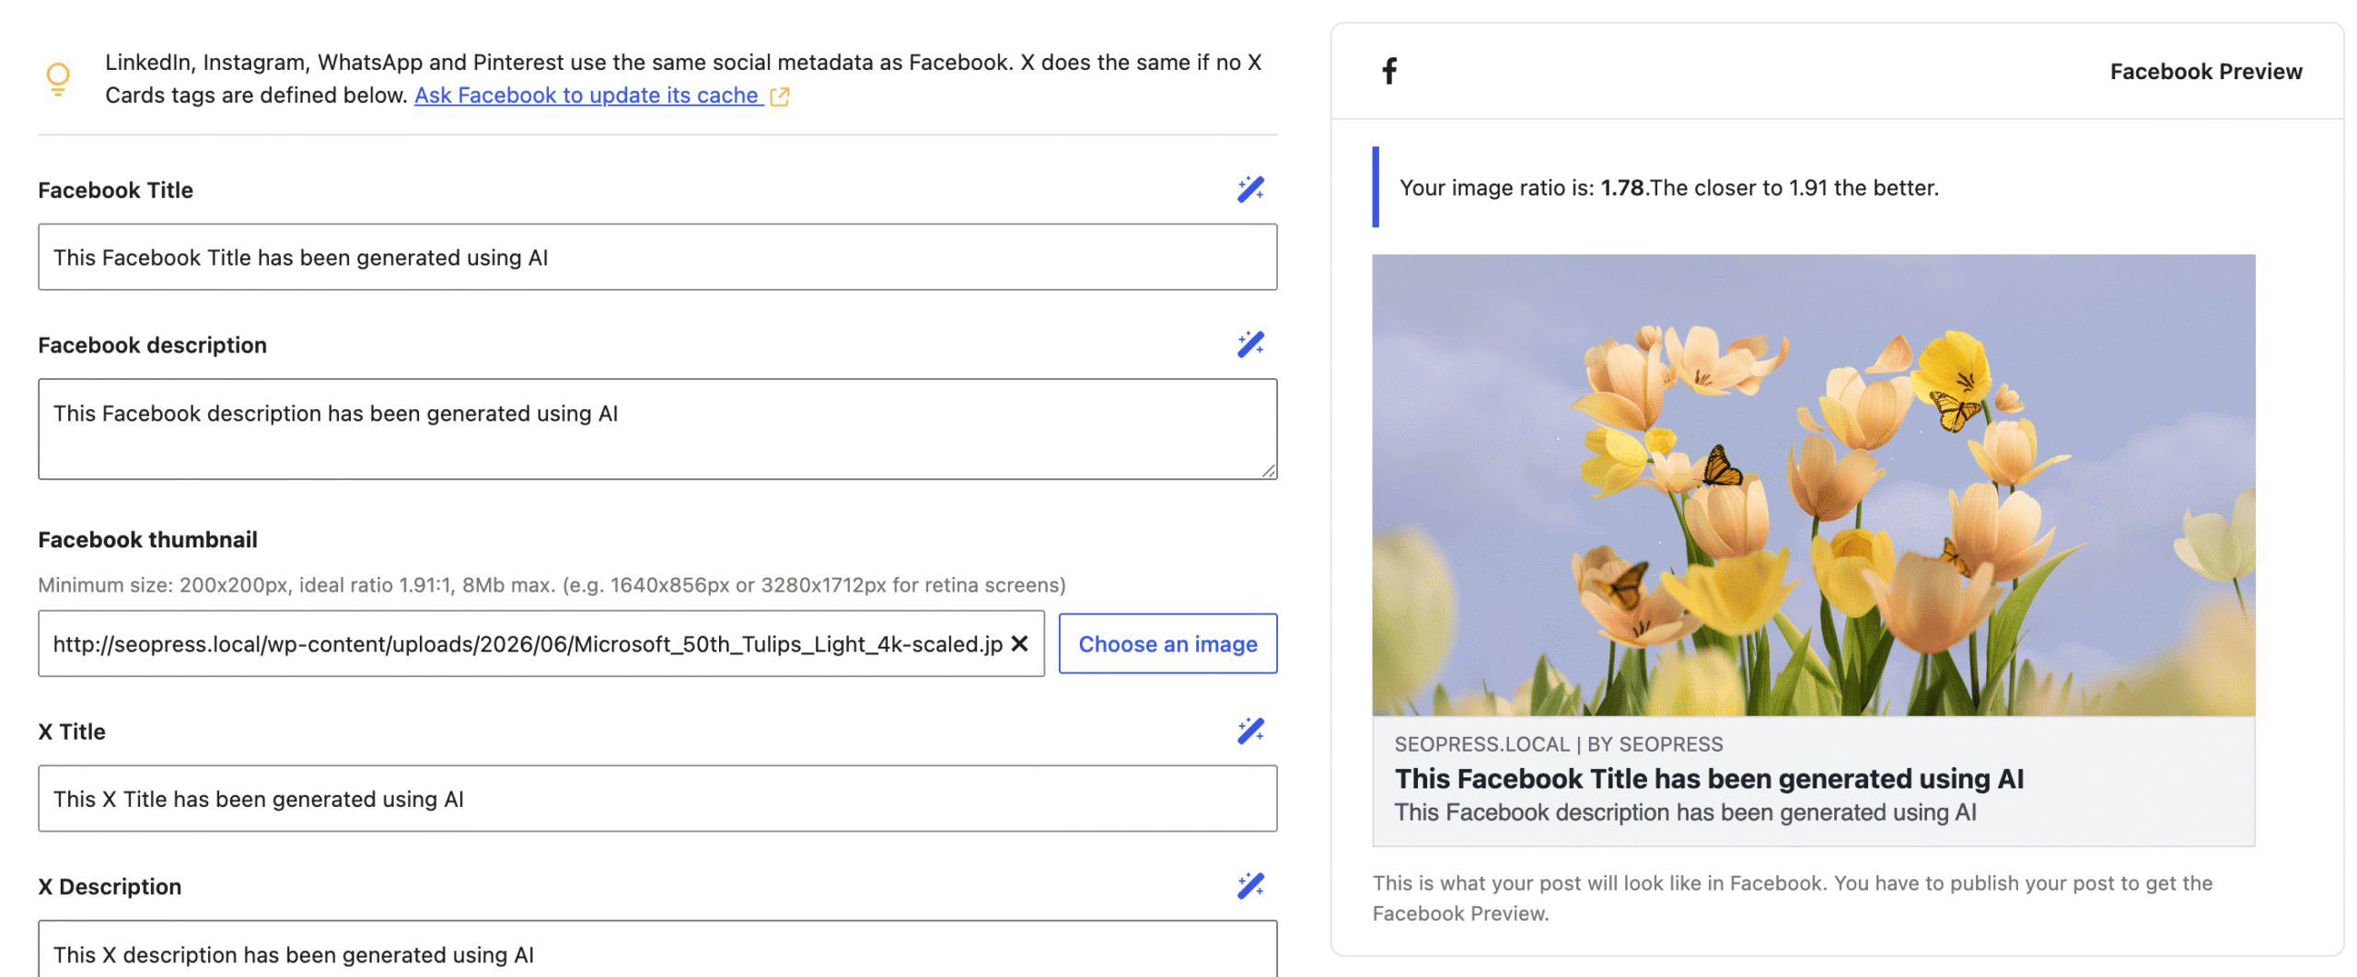Focus the X Title input field
The image size is (2357, 977).
[657, 799]
